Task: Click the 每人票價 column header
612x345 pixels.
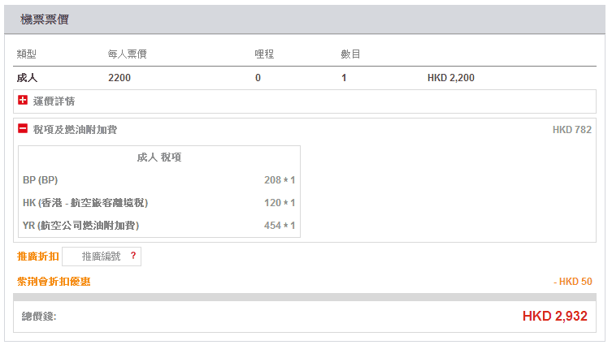Action: (x=127, y=54)
